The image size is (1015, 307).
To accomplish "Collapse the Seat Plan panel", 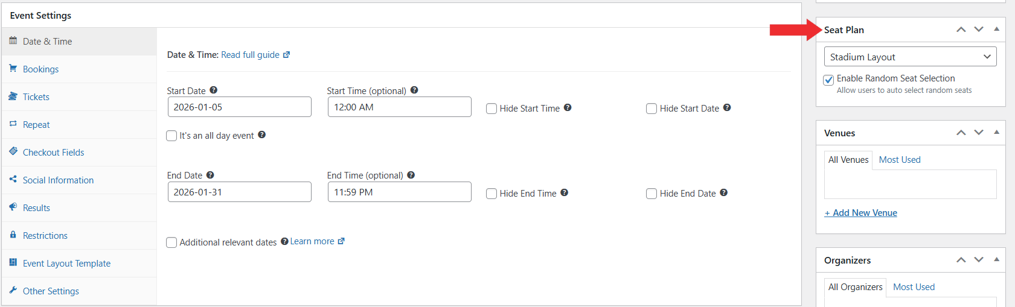I will (996, 30).
